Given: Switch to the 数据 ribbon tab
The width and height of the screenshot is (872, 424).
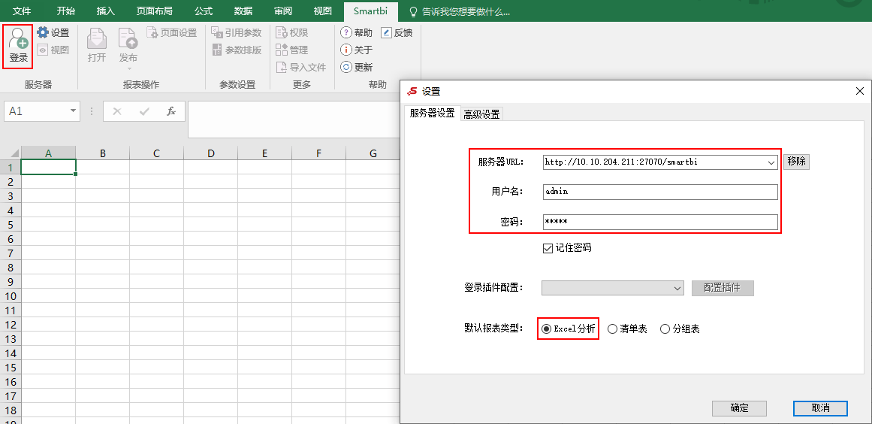Looking at the screenshot, I should click(243, 11).
